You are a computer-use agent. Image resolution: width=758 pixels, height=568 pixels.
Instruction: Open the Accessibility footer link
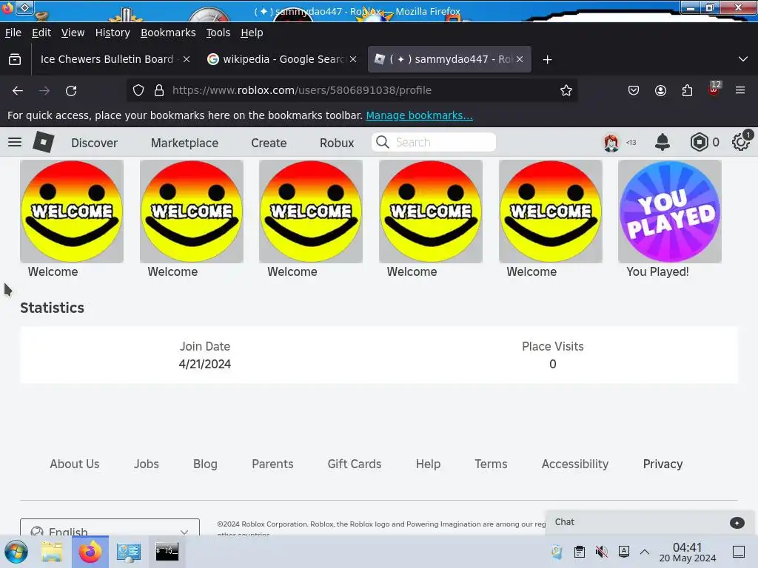pyautogui.click(x=574, y=464)
